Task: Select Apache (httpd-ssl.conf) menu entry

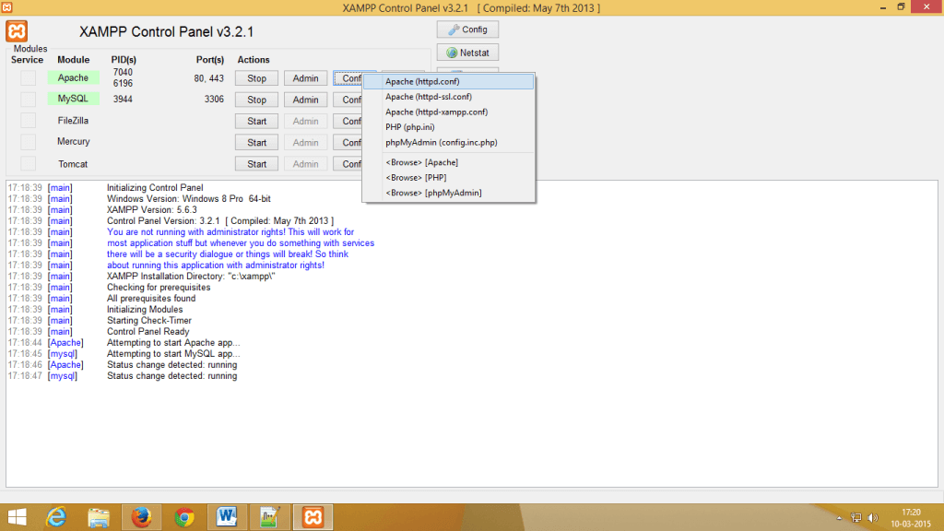Action: pyautogui.click(x=449, y=96)
